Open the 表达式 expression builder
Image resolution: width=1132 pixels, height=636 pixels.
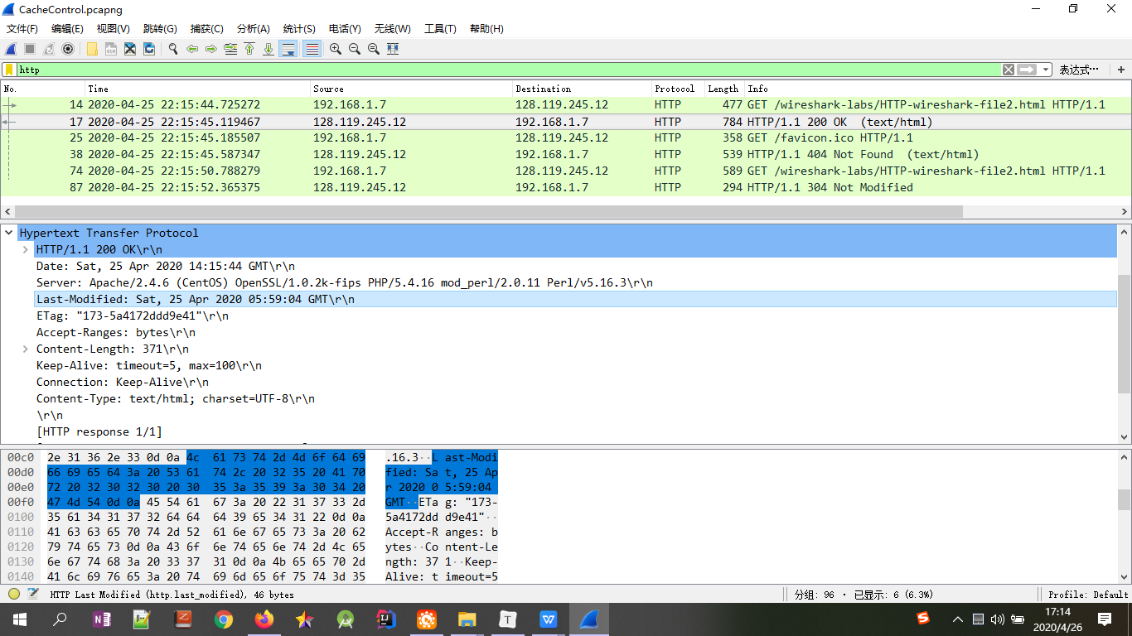(1079, 70)
